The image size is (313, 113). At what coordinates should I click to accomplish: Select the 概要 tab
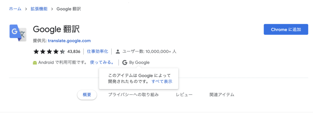click(87, 95)
